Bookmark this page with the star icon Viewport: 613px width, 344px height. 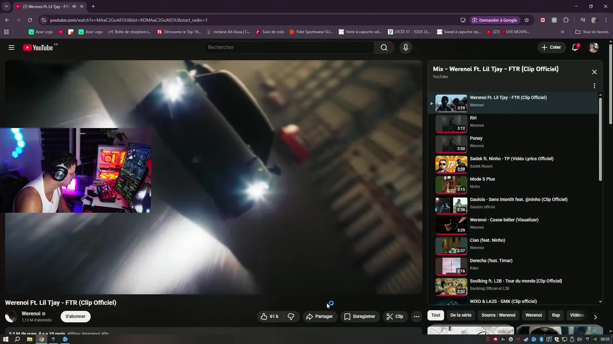[527, 20]
